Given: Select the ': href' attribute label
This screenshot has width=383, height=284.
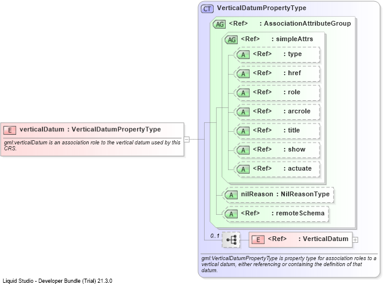Looking at the screenshot, I should pyautogui.click(x=292, y=73).
